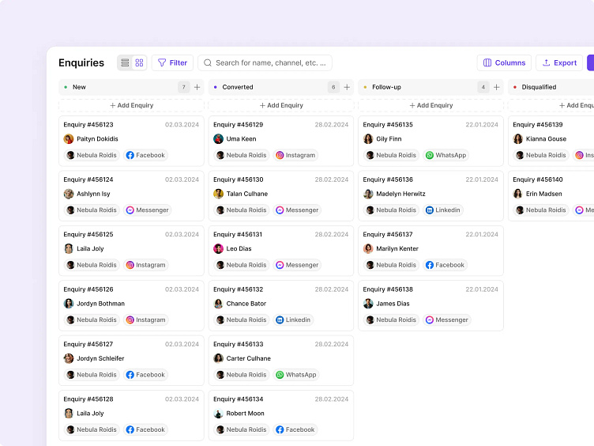Open the Filter options

pyautogui.click(x=172, y=62)
